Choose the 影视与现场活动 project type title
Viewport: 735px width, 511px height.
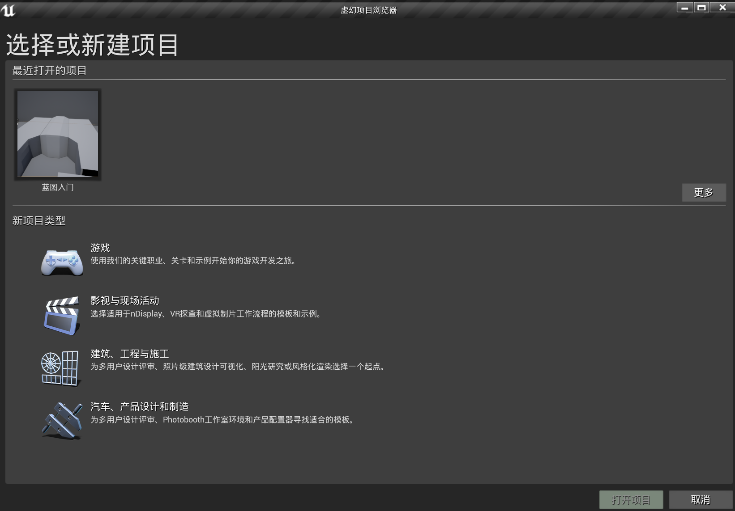125,300
